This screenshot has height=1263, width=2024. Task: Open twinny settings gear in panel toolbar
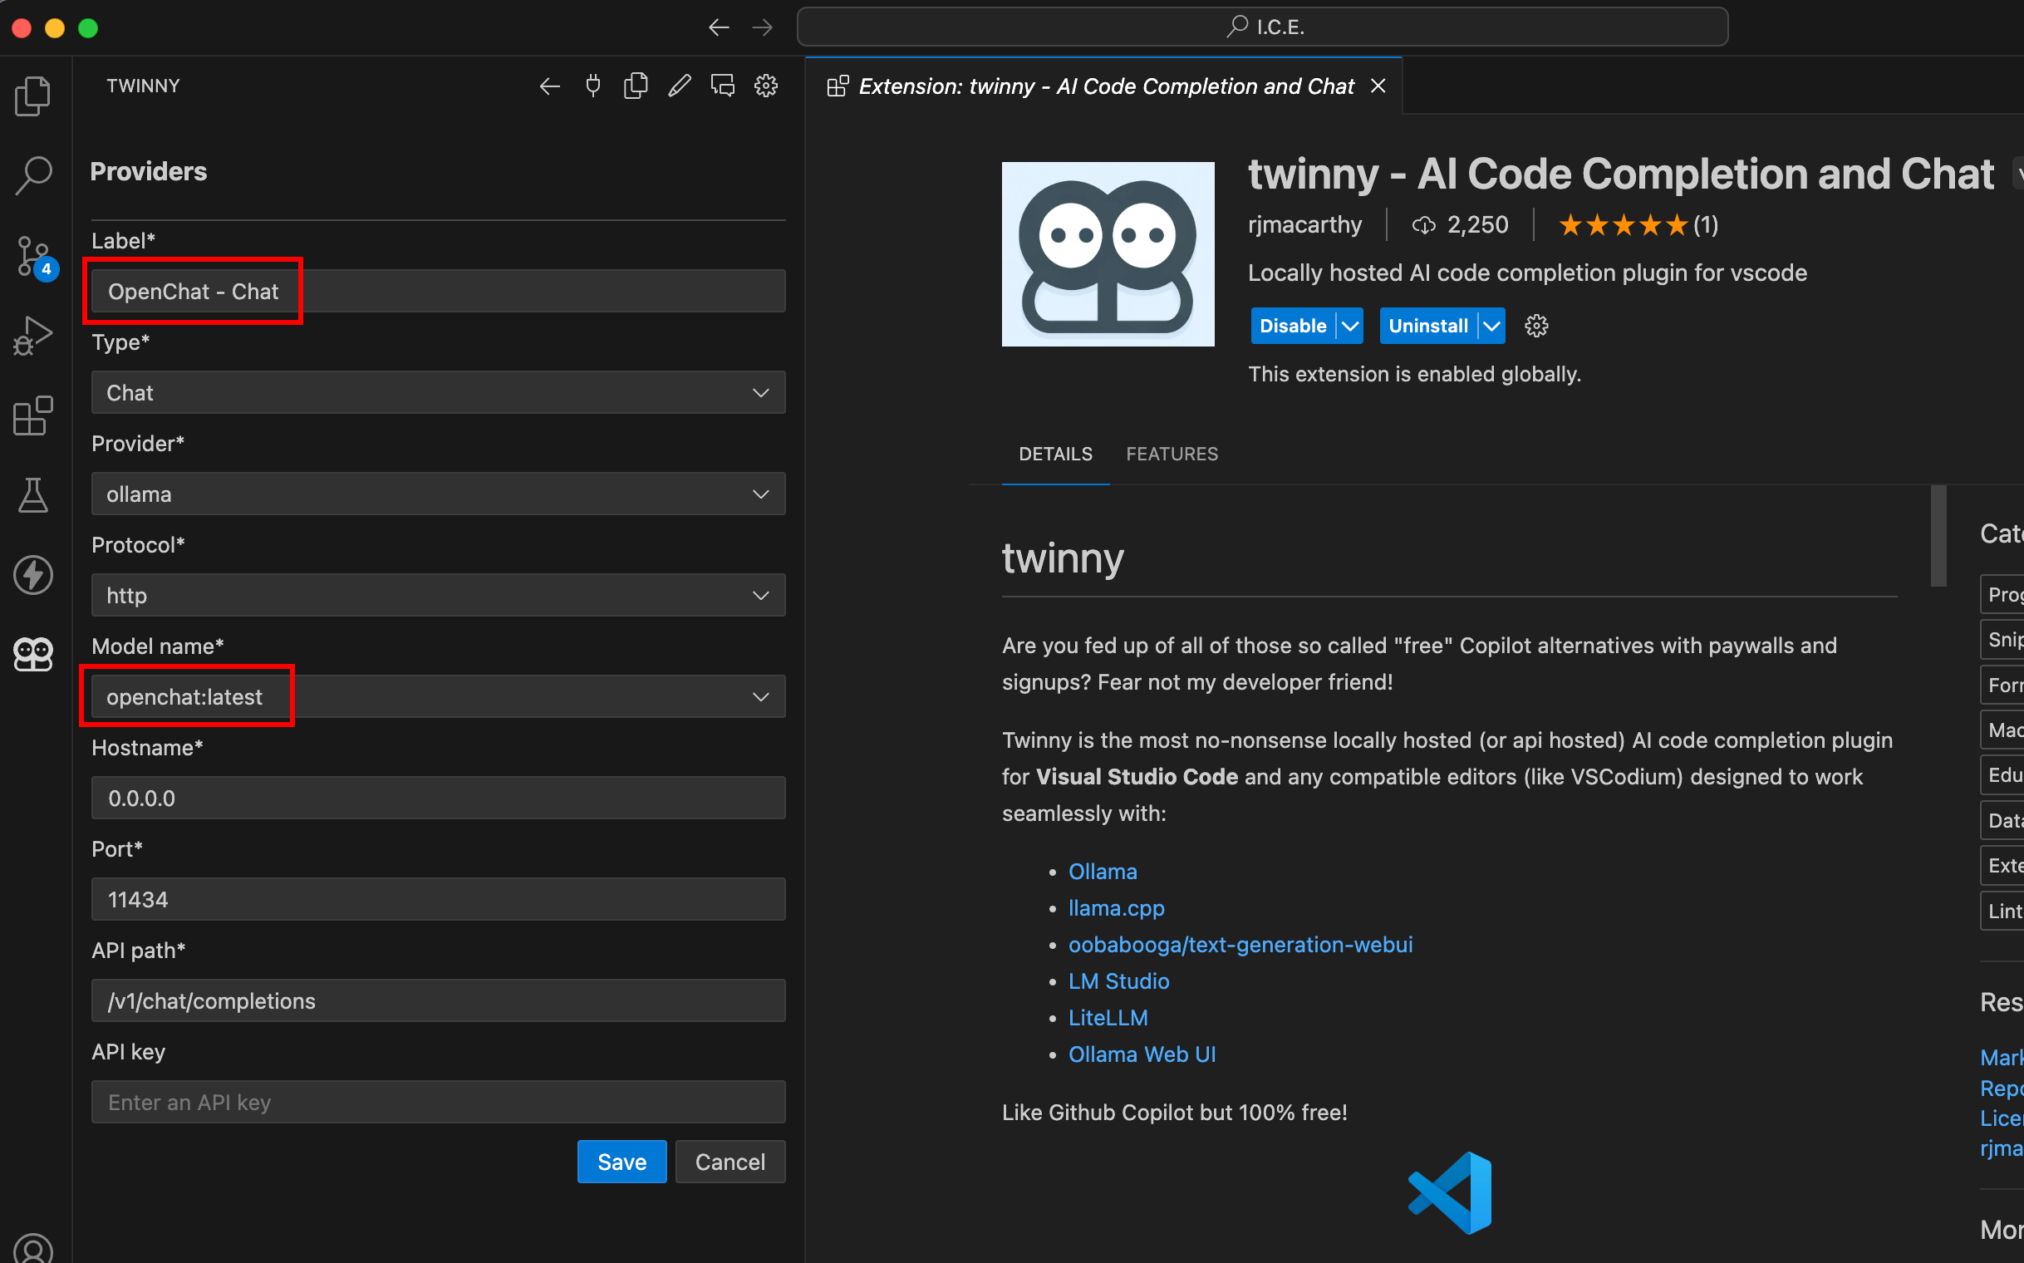tap(766, 86)
